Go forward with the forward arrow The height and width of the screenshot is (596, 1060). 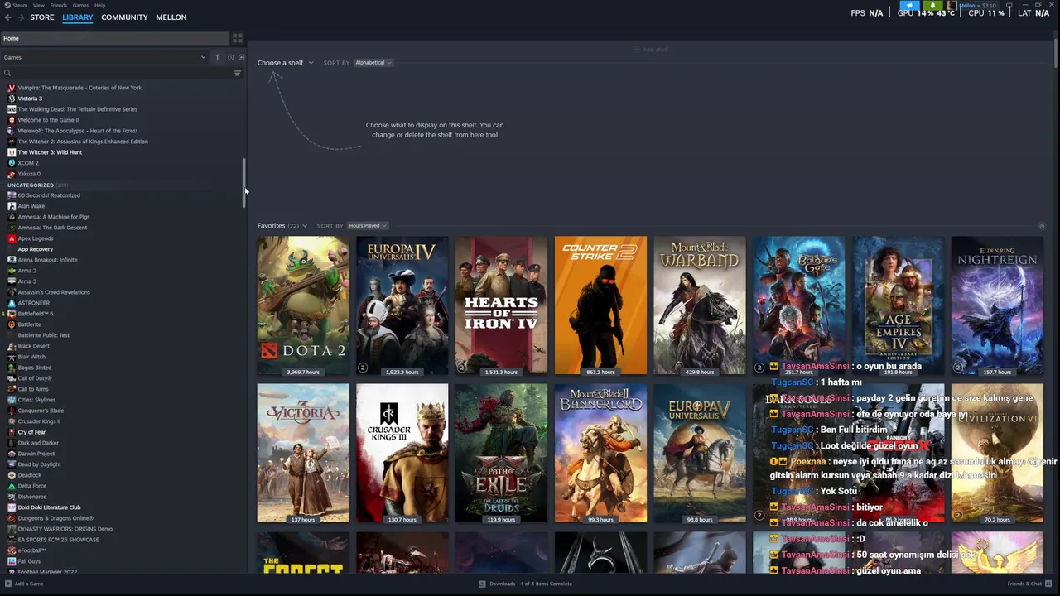tap(20, 17)
